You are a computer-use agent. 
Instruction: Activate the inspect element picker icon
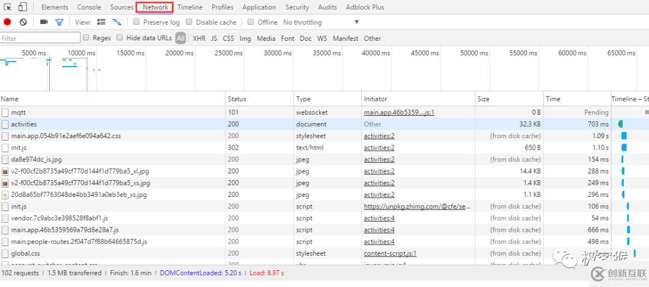click(7, 7)
